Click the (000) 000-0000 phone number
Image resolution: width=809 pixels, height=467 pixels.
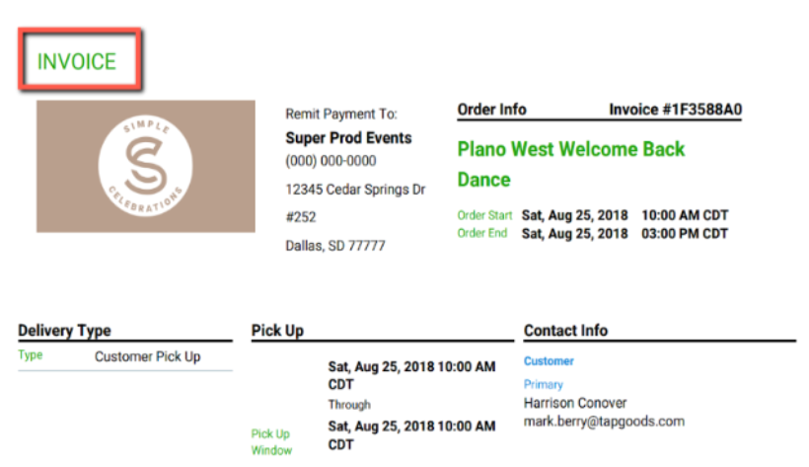[x=331, y=161]
